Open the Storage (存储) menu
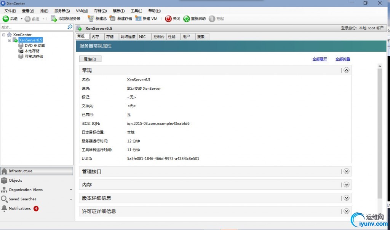Viewport: 390px width, 230px height. [100, 11]
